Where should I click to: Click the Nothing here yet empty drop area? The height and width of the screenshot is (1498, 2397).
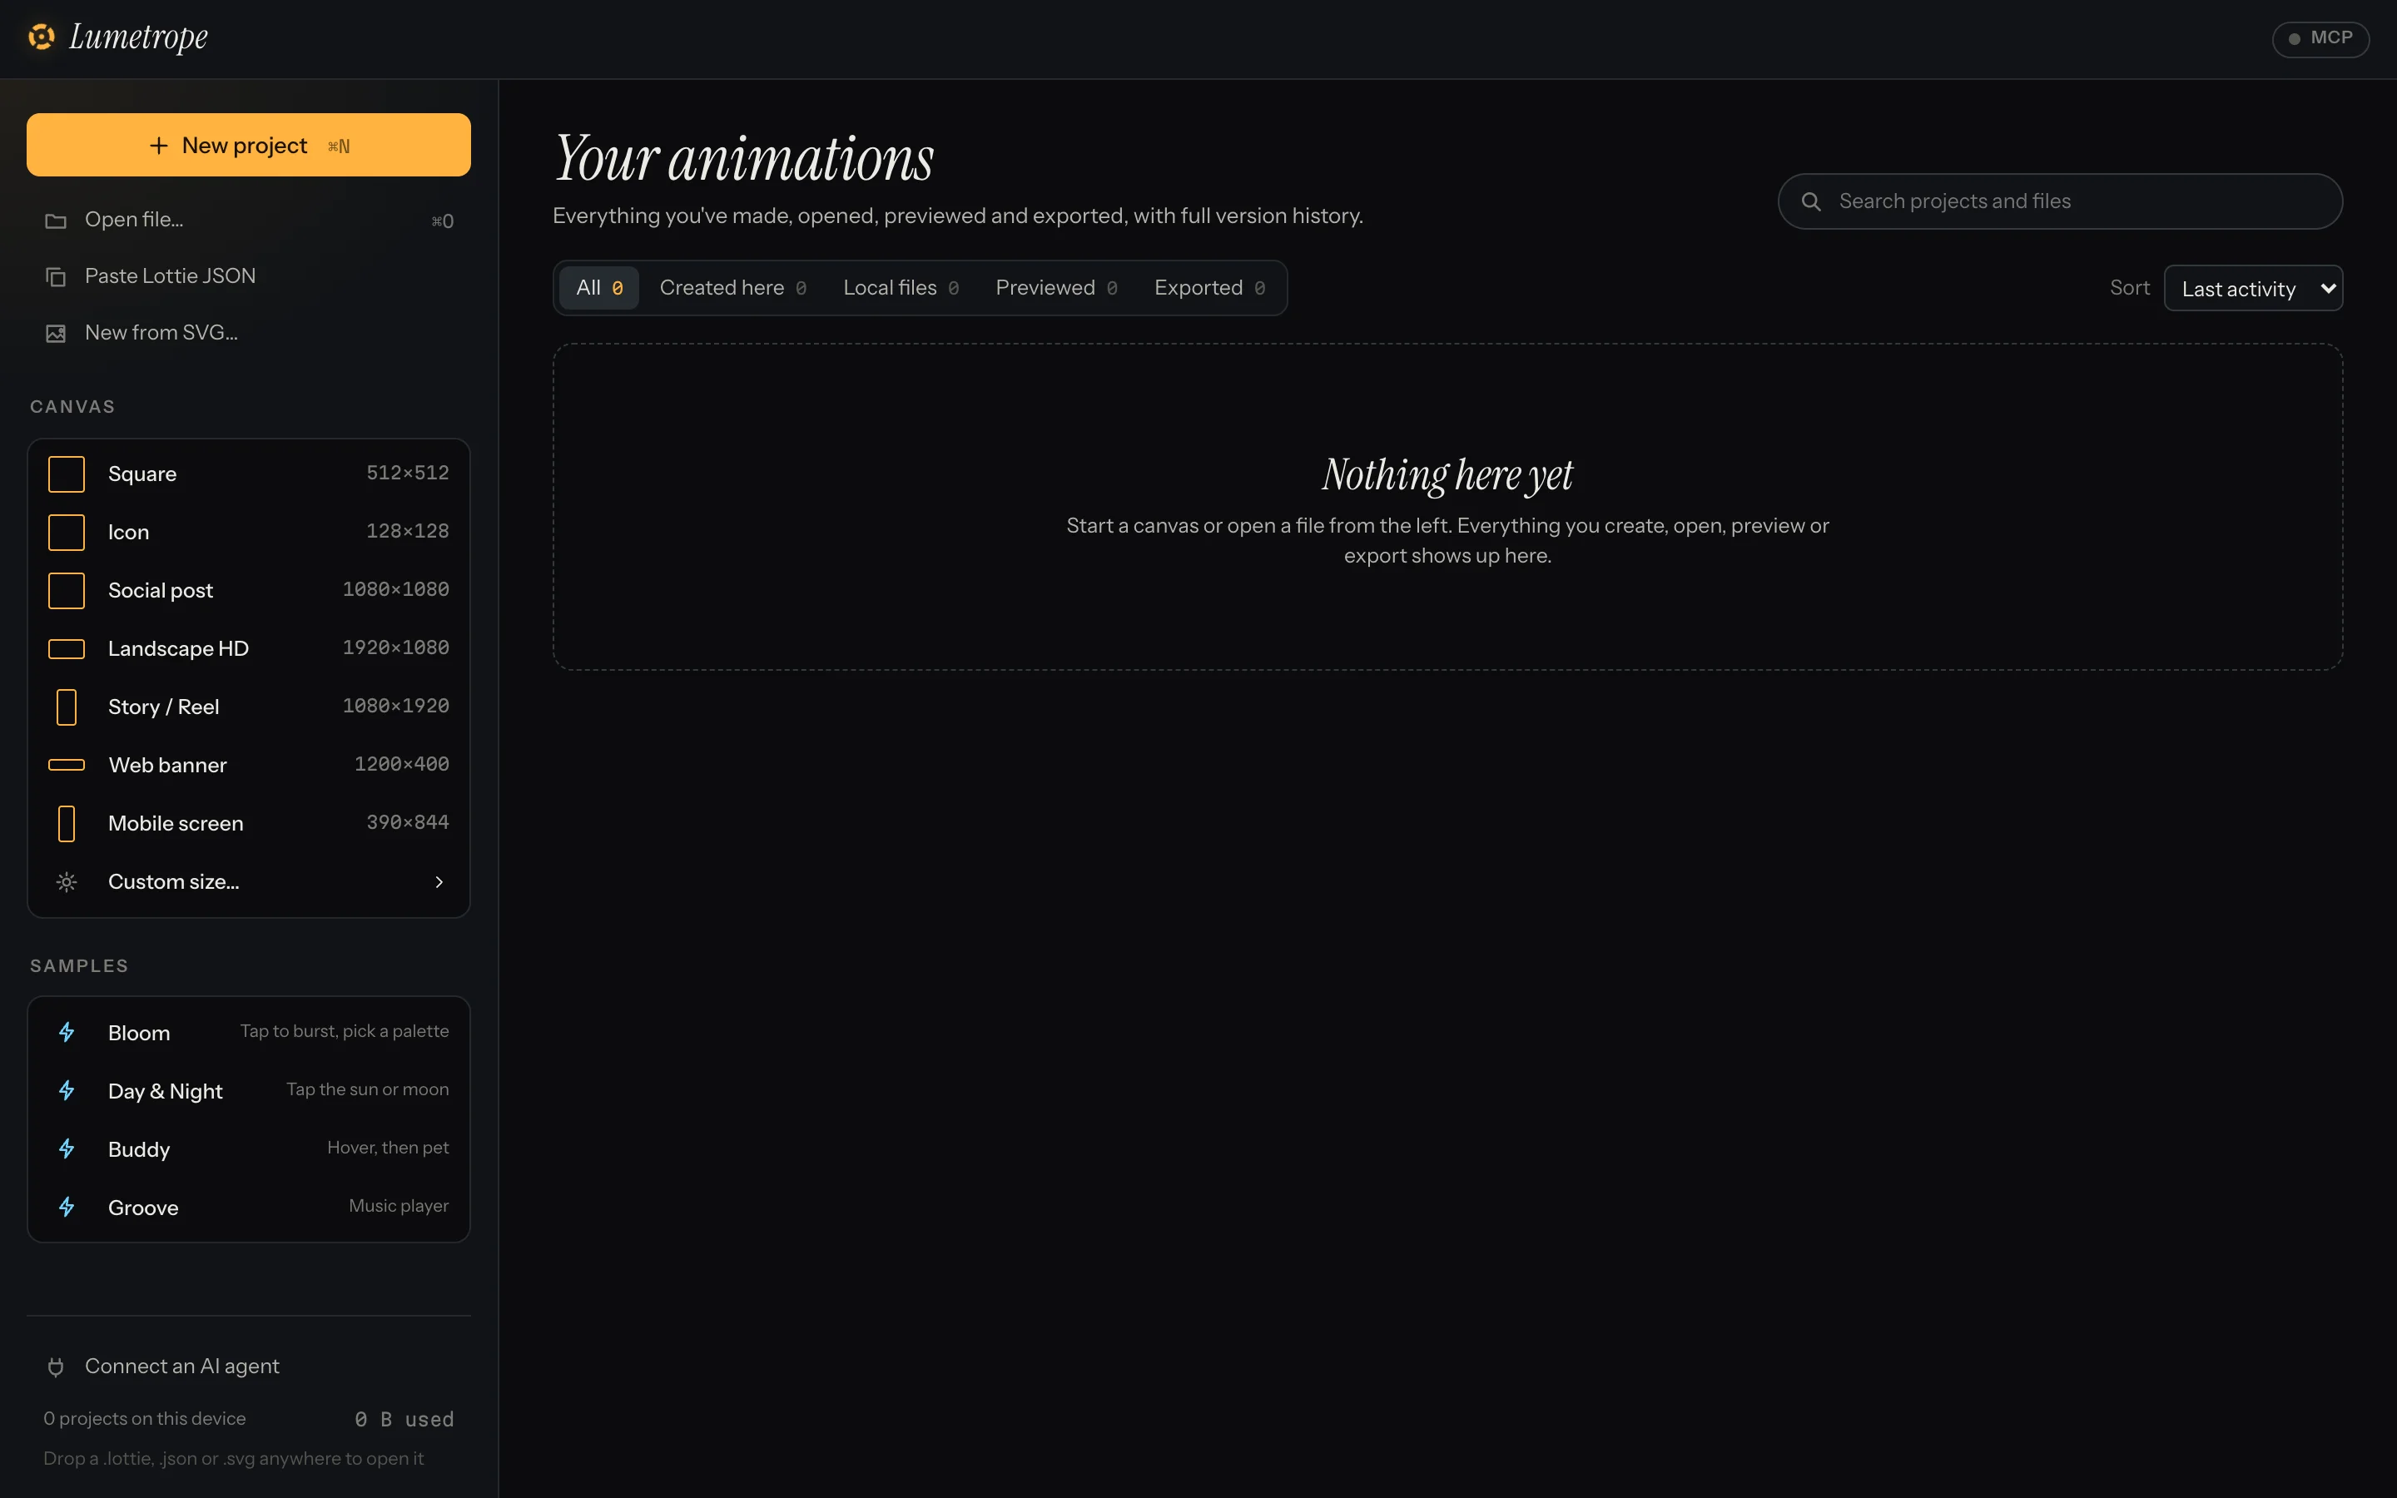click(1447, 506)
